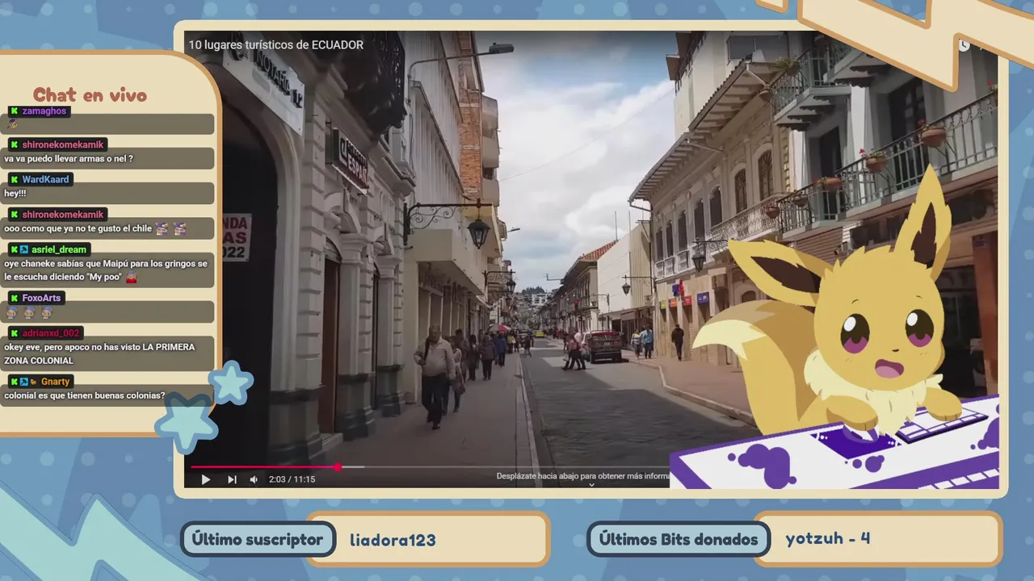Screen dimensions: 1034x581
Task: Click the subscriber name liadora123
Action: click(393, 540)
